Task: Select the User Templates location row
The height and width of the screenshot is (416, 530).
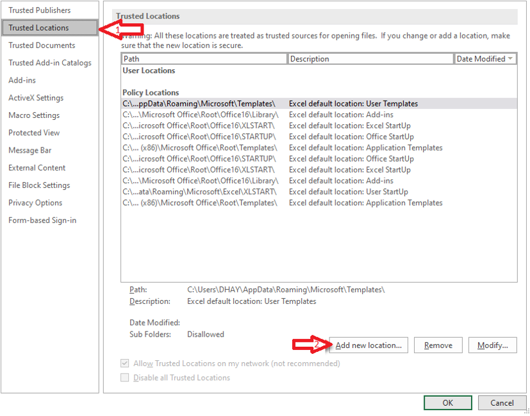Action: tap(269, 104)
